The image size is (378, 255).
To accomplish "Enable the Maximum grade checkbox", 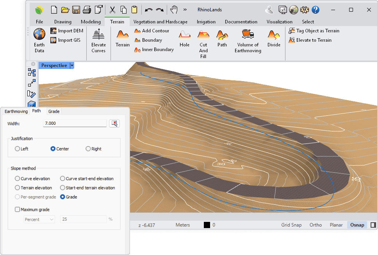I will 18,209.
